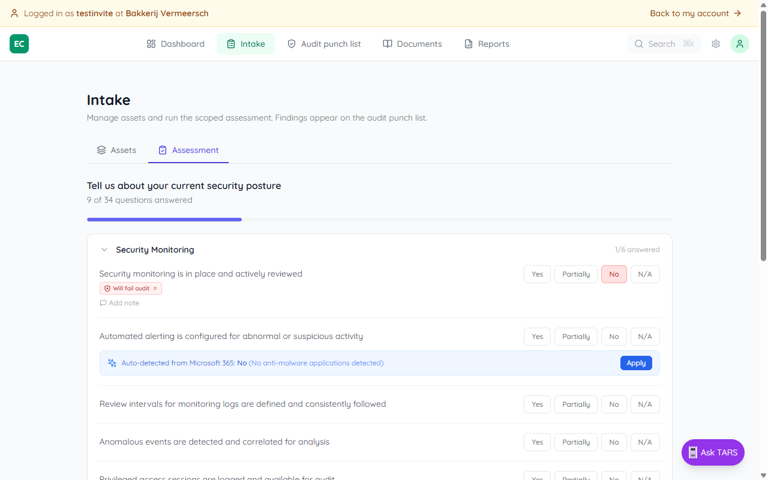The width and height of the screenshot is (768, 480).
Task: Mark 'Automated alerting is configured' as Yes
Action: tap(537, 336)
